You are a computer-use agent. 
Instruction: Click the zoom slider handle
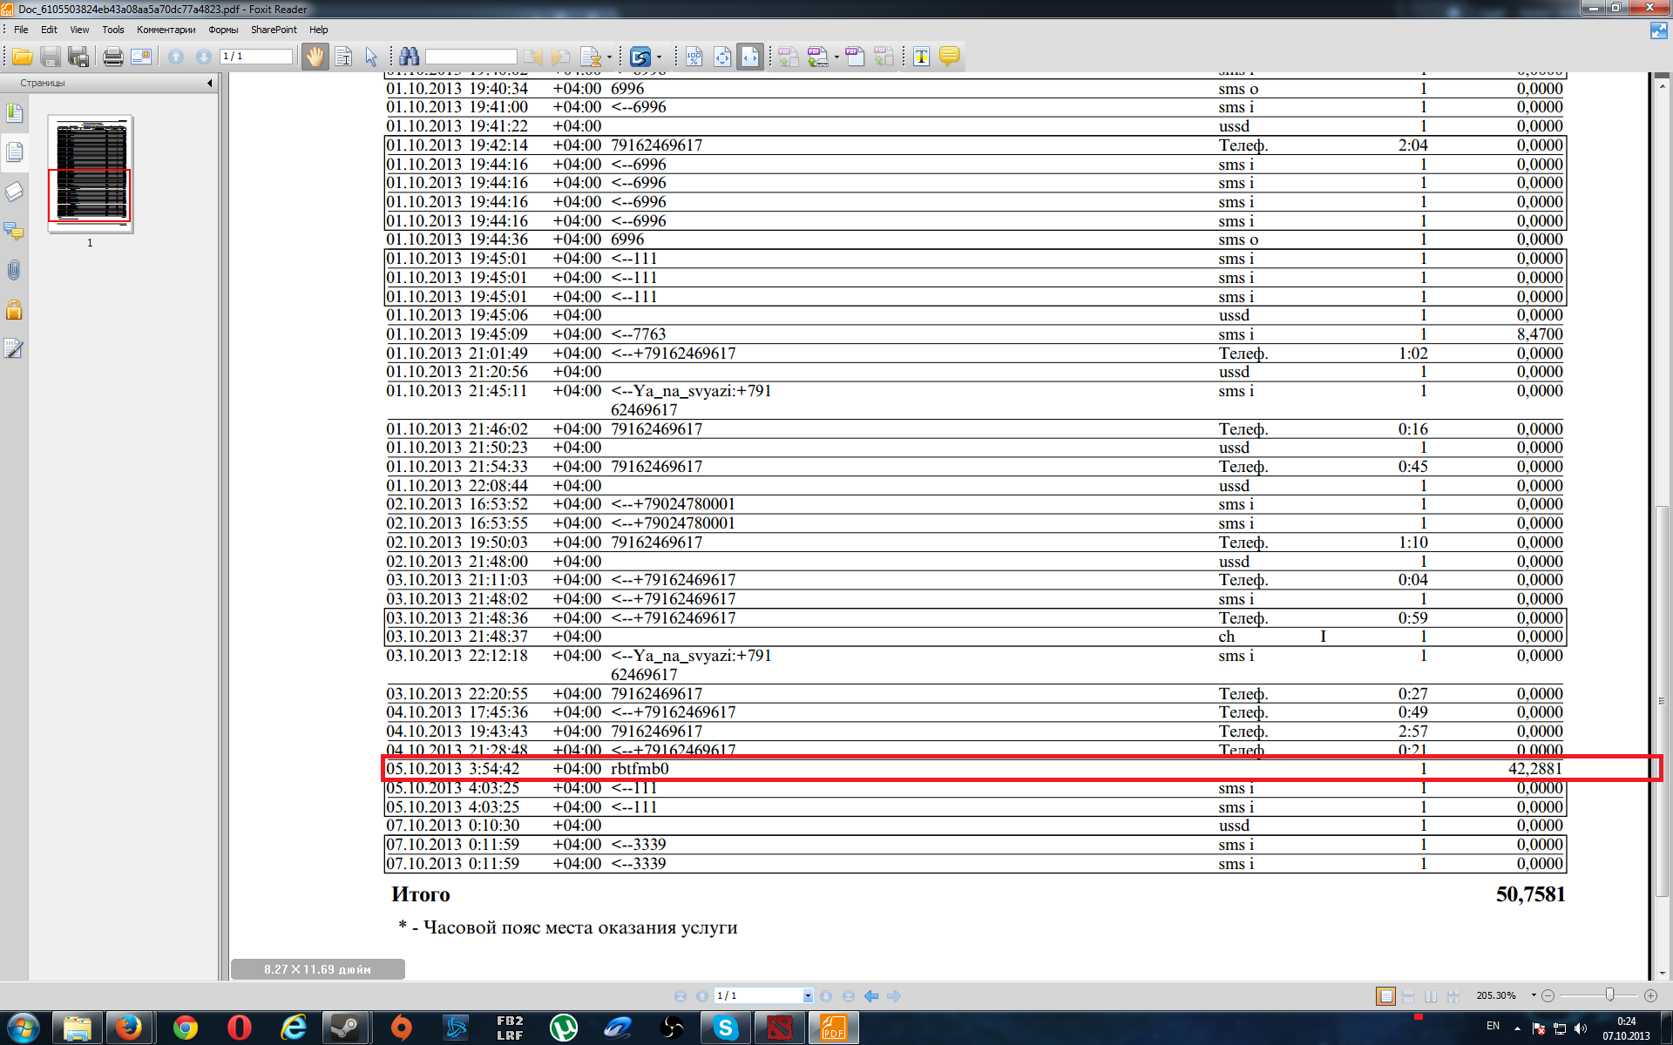pos(1609,994)
